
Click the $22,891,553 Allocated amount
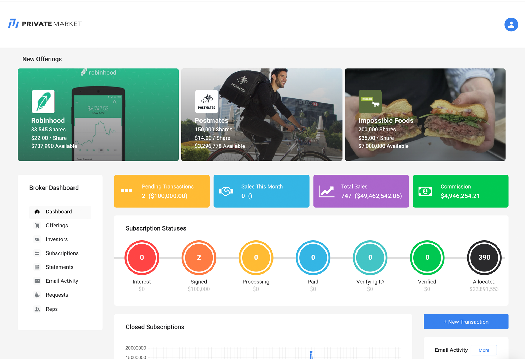[484, 289]
